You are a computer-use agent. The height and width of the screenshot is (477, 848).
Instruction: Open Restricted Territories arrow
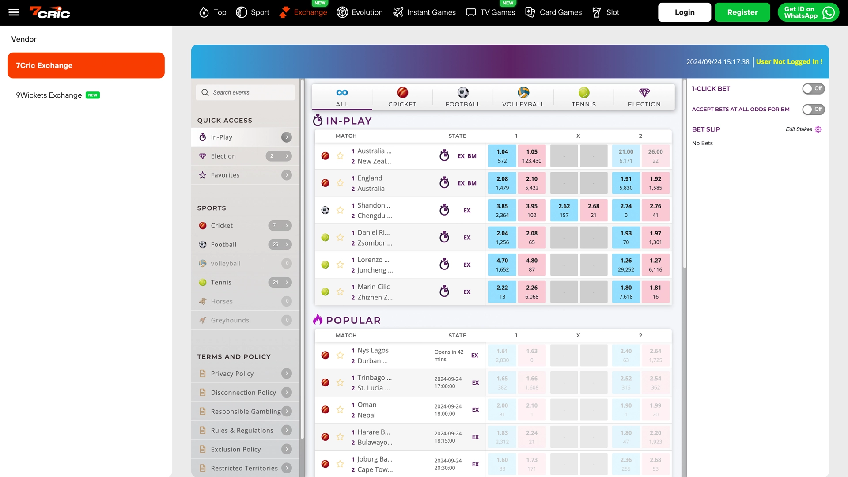point(287,468)
